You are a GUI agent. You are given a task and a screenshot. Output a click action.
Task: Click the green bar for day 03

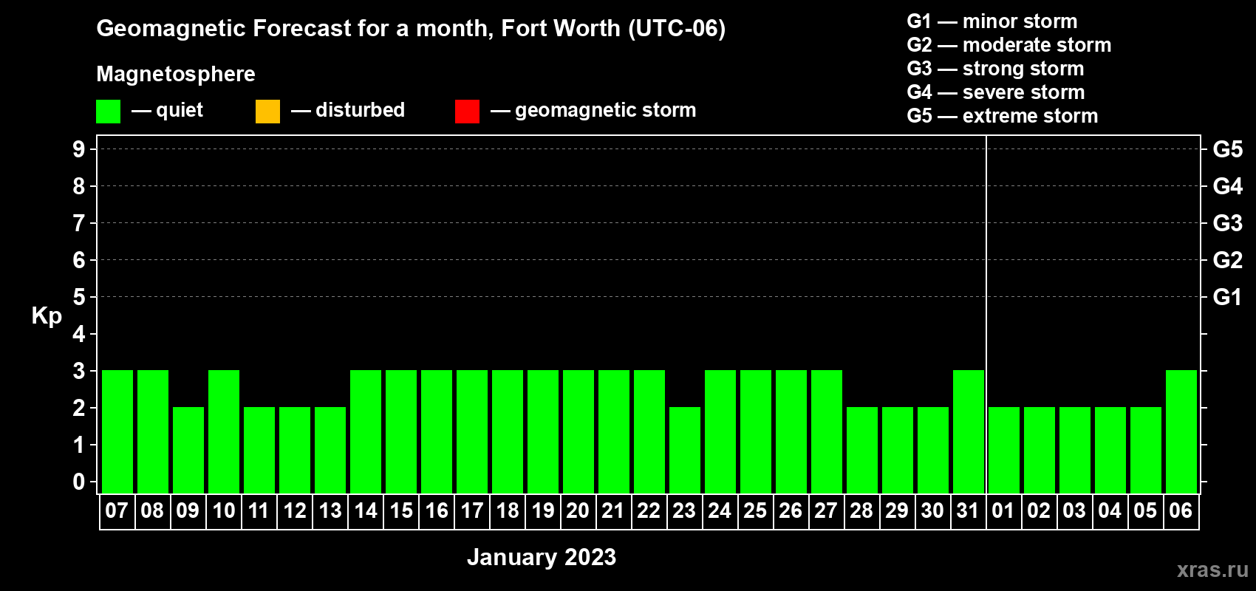1075,450
